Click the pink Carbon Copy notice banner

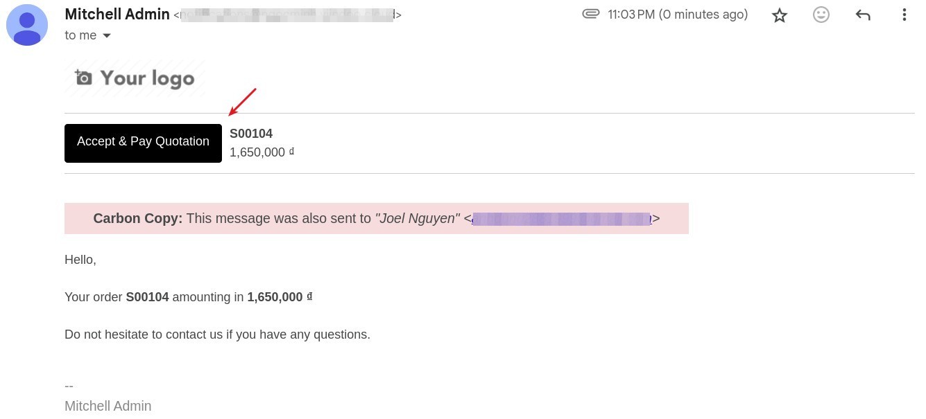(377, 218)
